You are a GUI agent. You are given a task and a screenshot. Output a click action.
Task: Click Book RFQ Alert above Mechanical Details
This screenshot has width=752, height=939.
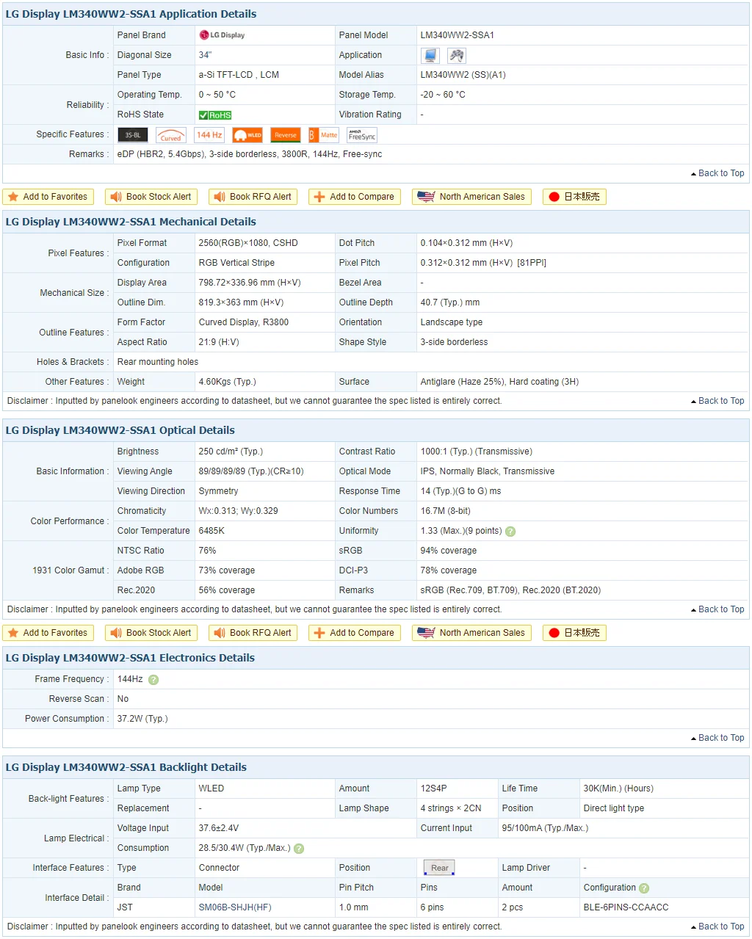pyautogui.click(x=253, y=197)
